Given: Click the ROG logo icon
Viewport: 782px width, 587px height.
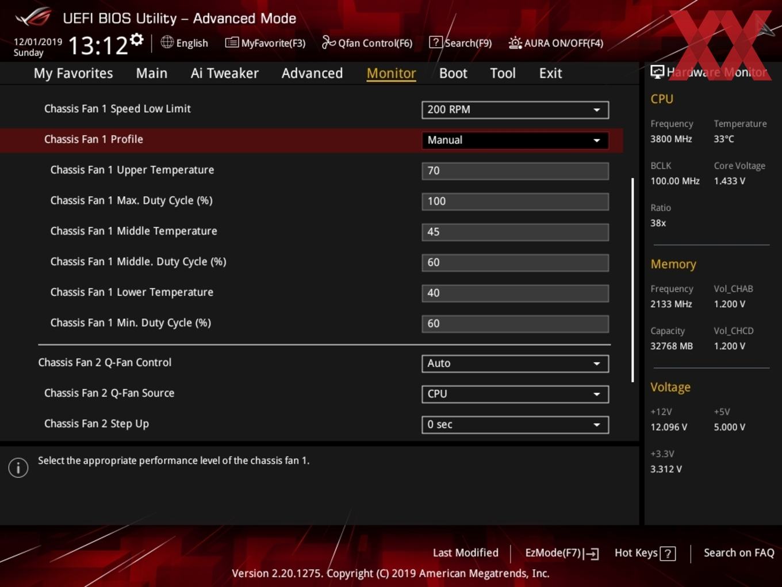Looking at the screenshot, I should tap(33, 17).
